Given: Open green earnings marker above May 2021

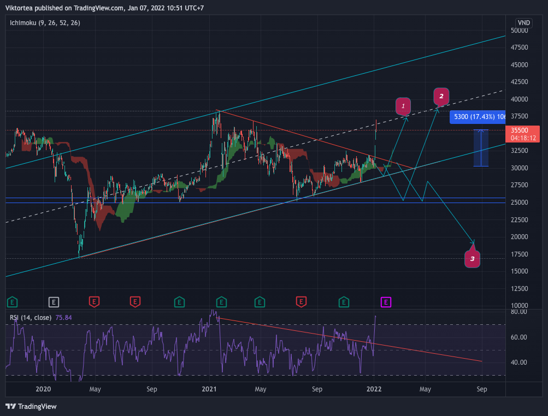Looking at the screenshot, I should [x=260, y=302].
